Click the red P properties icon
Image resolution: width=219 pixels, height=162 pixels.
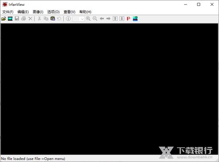point(128,19)
